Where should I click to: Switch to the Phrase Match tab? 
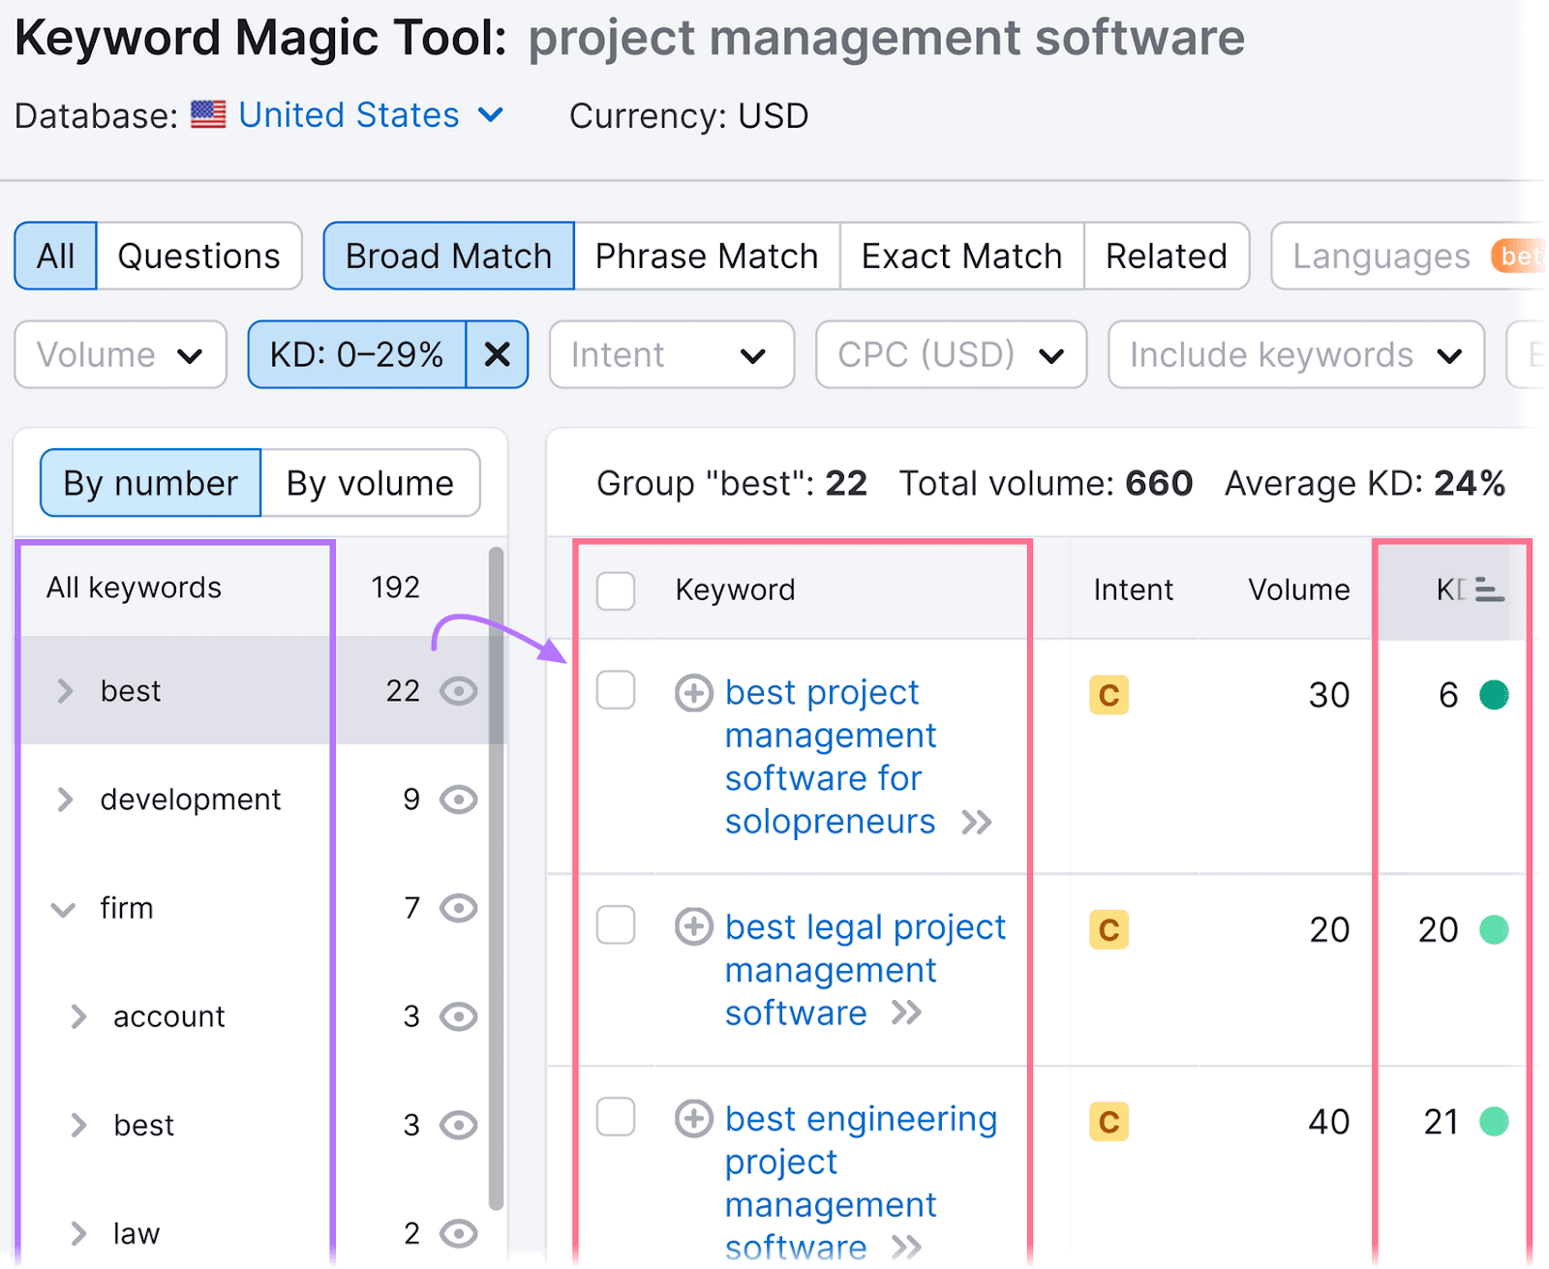coord(706,256)
